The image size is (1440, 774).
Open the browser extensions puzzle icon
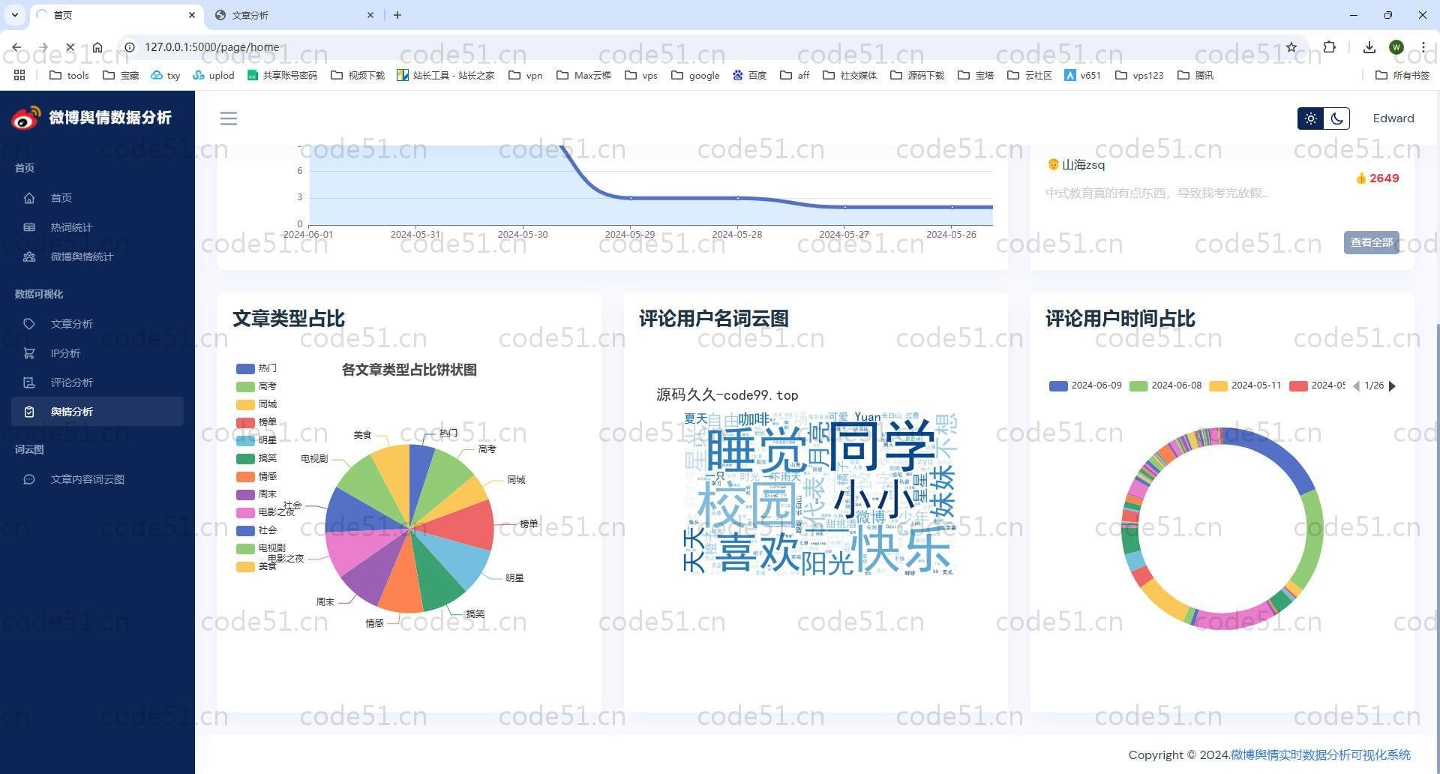[1329, 46]
